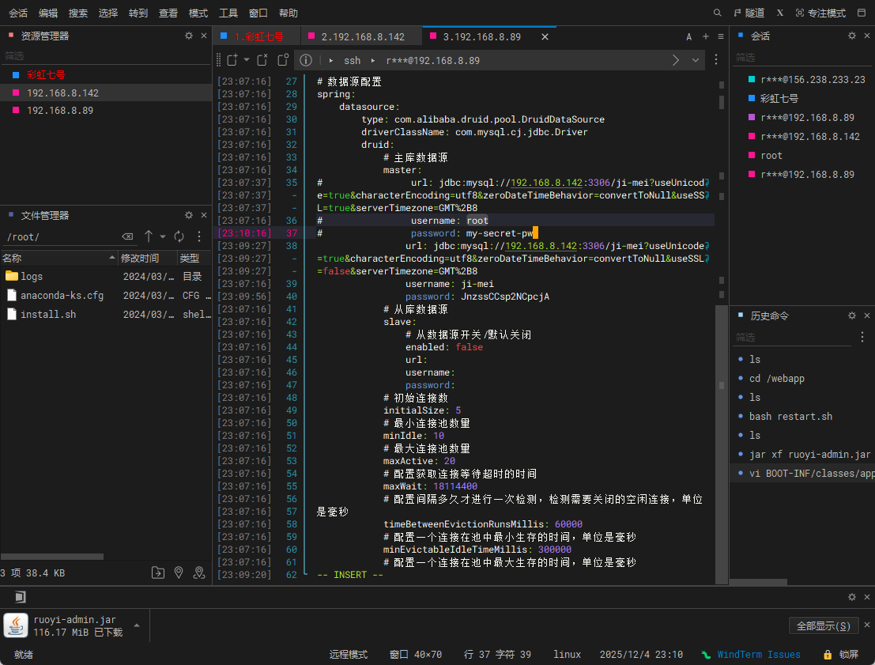Click the sync location pin icon with person
Viewport: 875px width, 665px height.
tap(199, 572)
